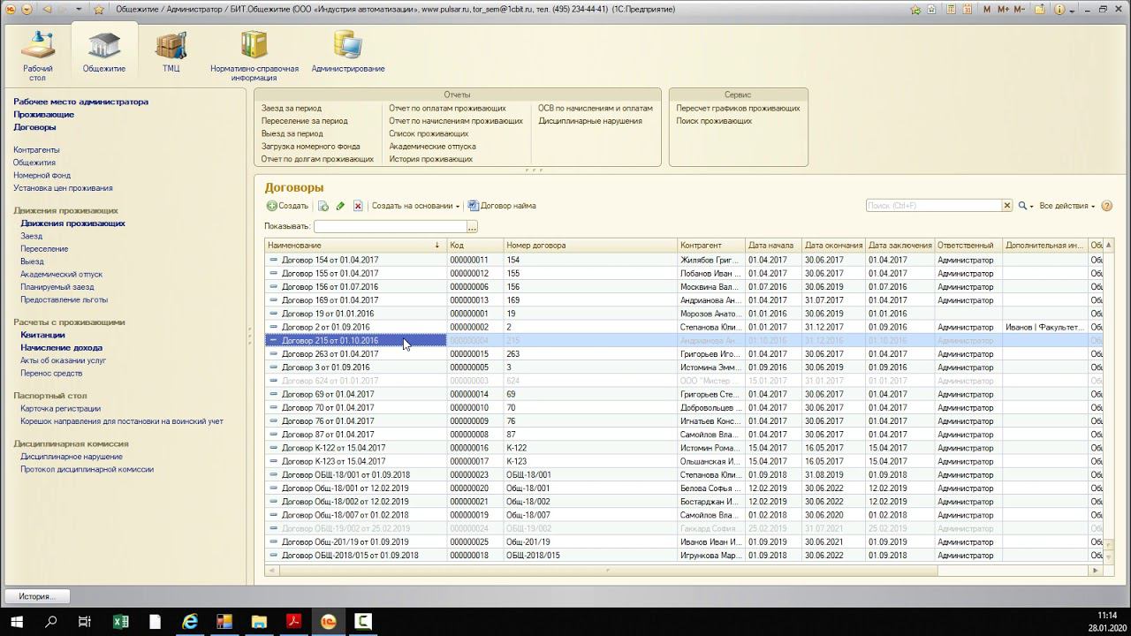Open Отчет по долгам проживающих report
1131x636 pixels.
pos(317,159)
